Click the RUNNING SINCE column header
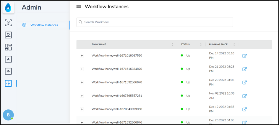Screen dimensions: 279x125 pyautogui.click(x=218, y=45)
